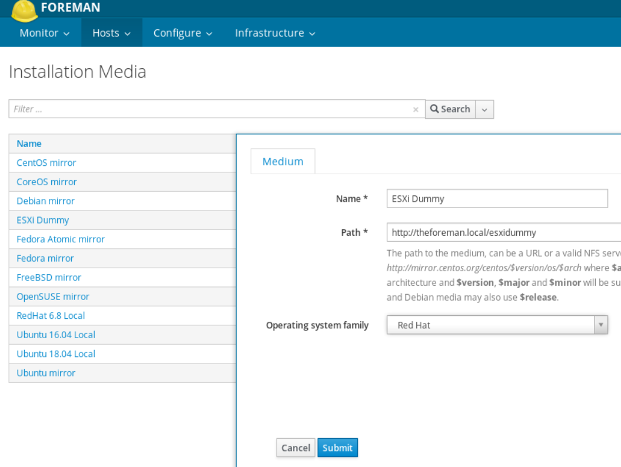Viewport: 621px width, 467px height.
Task: Click into the Path text field
Action: [503, 232]
